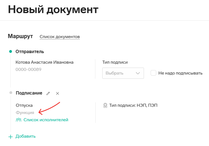Click the sender name Котова Анастасия Ивановна

click(44, 62)
